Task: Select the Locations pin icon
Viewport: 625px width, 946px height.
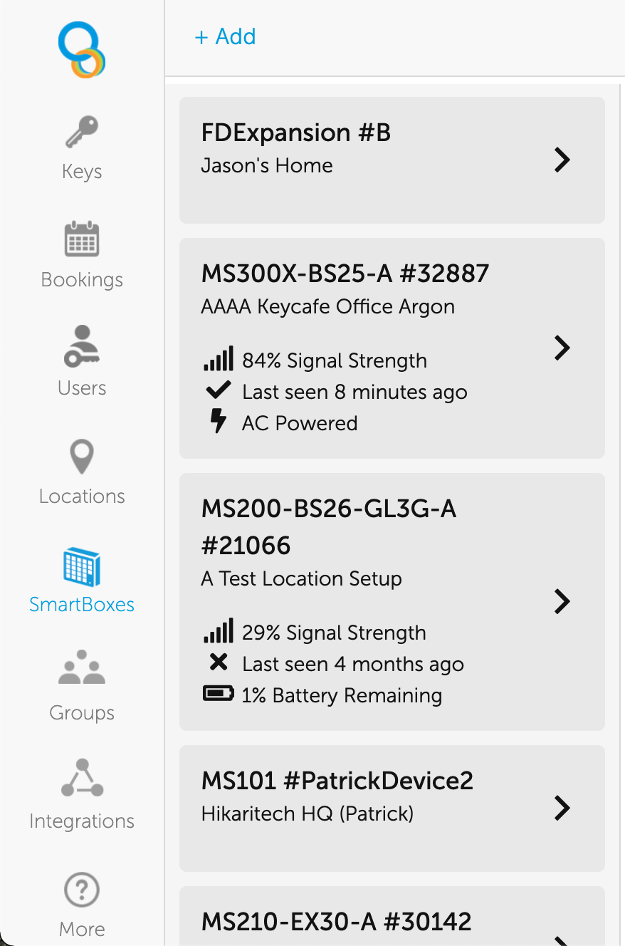Action: [82, 457]
